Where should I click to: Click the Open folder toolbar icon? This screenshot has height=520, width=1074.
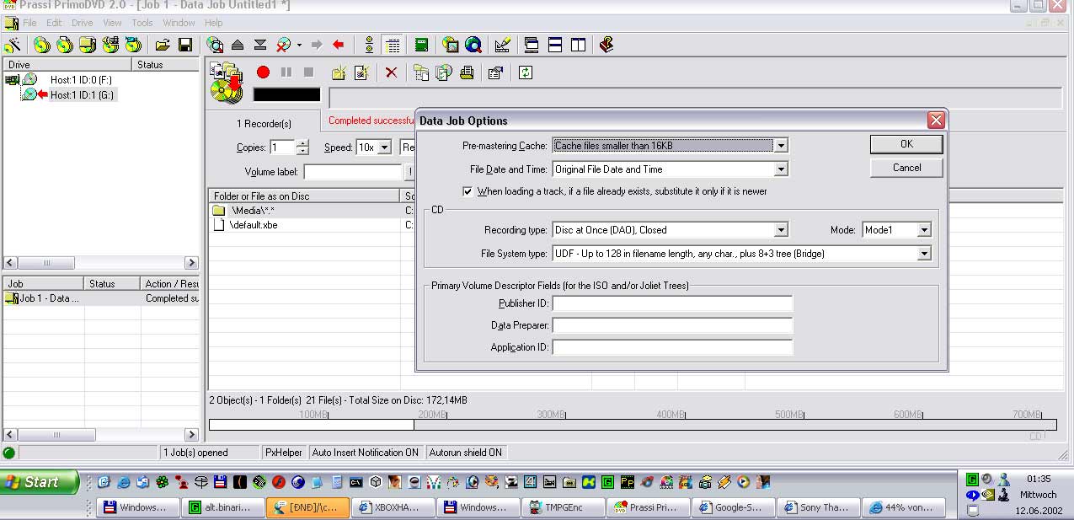[163, 45]
